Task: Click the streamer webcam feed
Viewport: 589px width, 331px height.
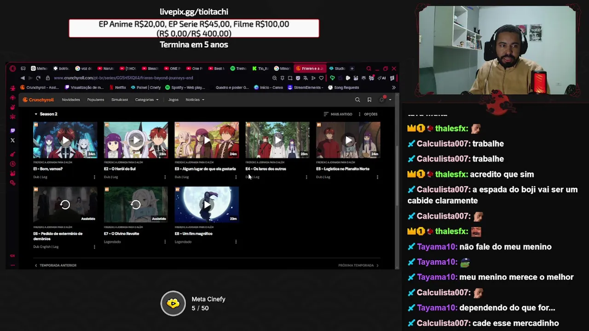Action: 497,50
